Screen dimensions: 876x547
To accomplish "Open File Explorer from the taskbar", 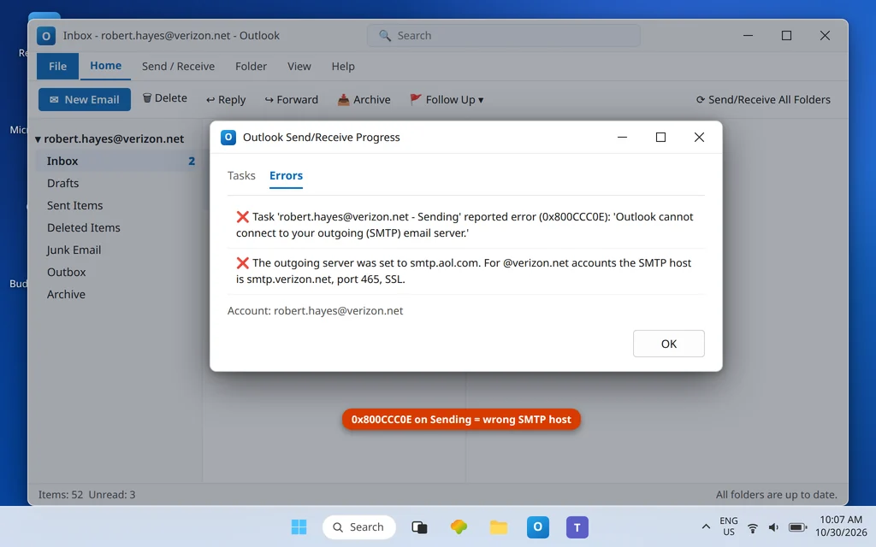I will click(499, 526).
